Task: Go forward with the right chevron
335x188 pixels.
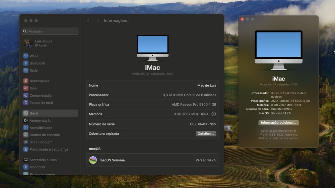Action: pyautogui.click(x=97, y=21)
